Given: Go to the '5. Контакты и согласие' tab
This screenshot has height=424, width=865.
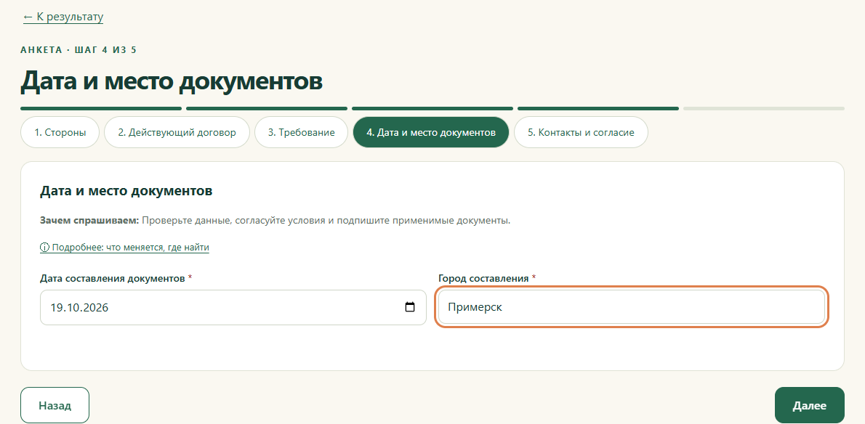Looking at the screenshot, I should (x=581, y=132).
